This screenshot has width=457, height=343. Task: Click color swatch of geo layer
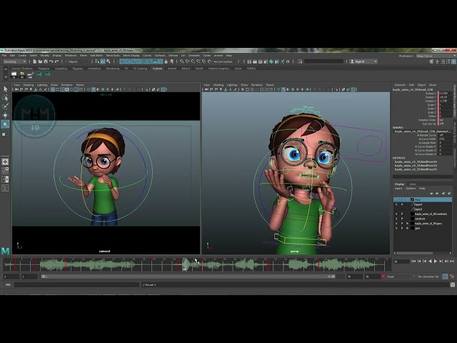coord(413,229)
